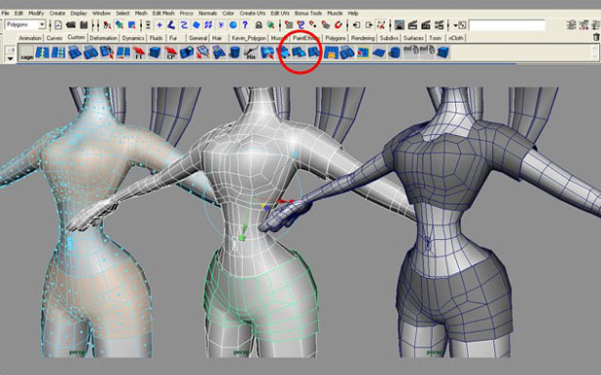Viewport: 601px width, 375px height.
Task: Open the Proxy menu
Action: 187,13
